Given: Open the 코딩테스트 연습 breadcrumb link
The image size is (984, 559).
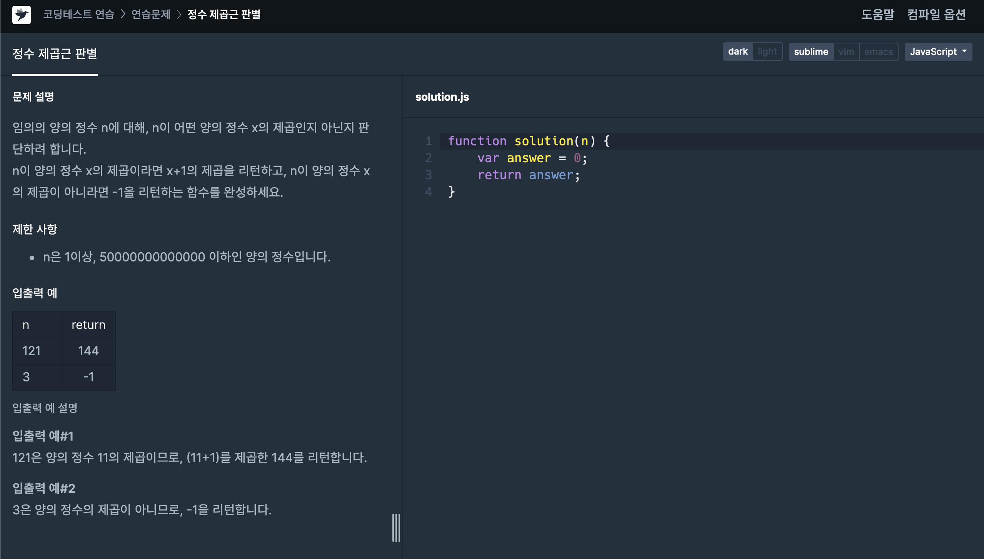Looking at the screenshot, I should 78,15.
